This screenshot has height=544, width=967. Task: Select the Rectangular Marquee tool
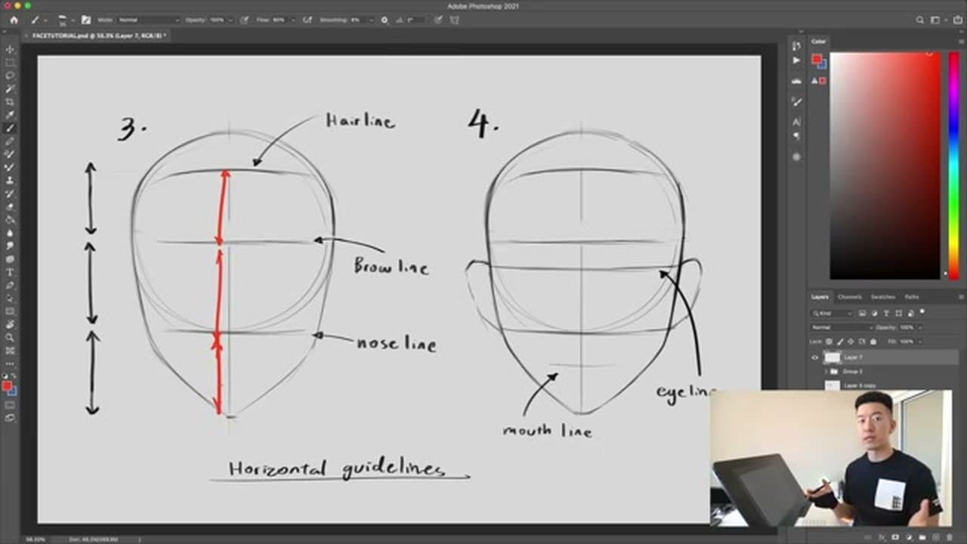click(x=10, y=62)
